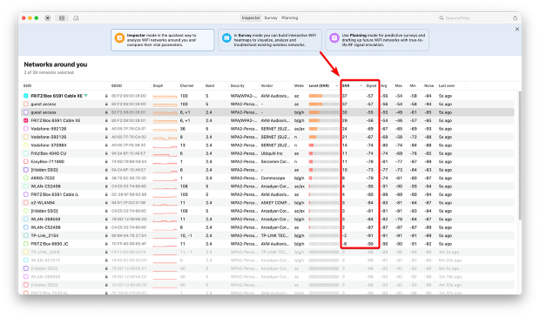Check the FritzBox 4040 CU checkbox

click(26, 153)
